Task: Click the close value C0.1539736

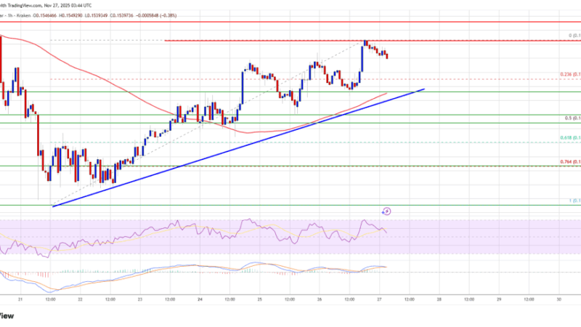Action: (121, 15)
